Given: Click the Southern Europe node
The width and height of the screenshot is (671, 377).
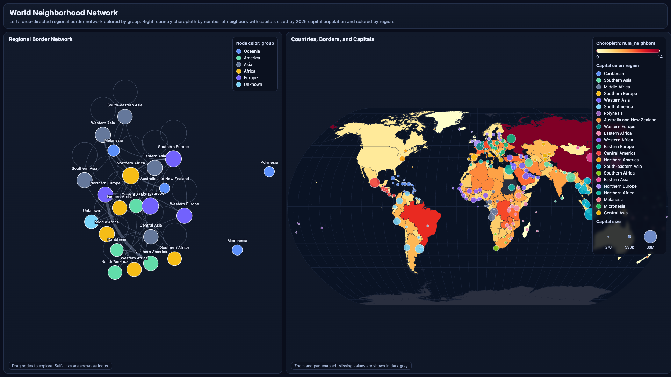Looking at the screenshot, I should [173, 159].
